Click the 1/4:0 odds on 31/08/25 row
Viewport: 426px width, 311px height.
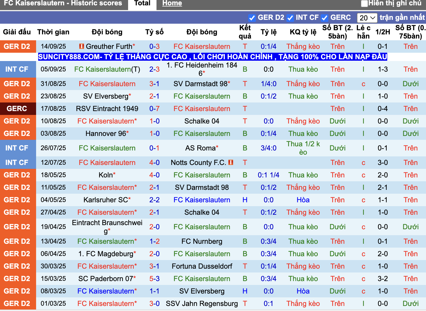(x=269, y=84)
